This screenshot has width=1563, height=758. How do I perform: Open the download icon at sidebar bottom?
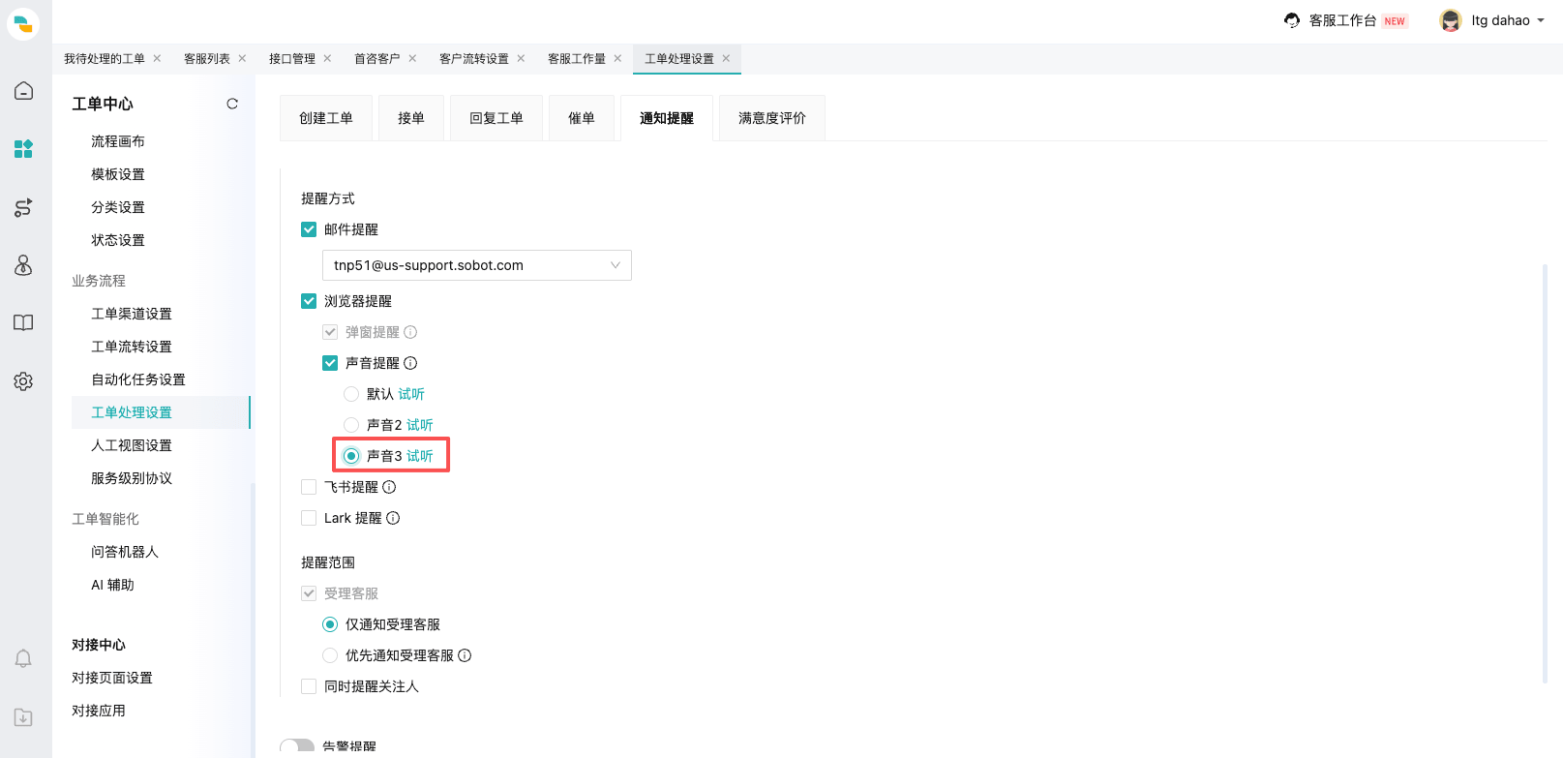tap(23, 717)
